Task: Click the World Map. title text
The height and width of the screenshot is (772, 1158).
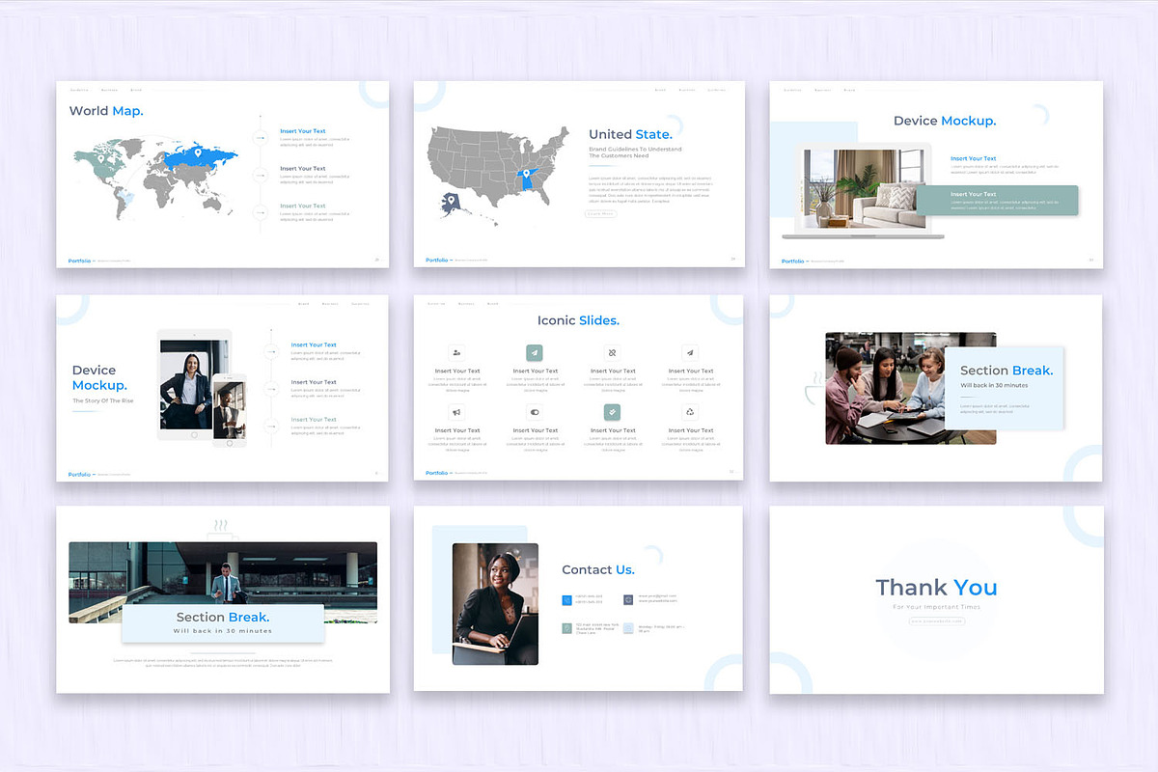Action: 106,111
